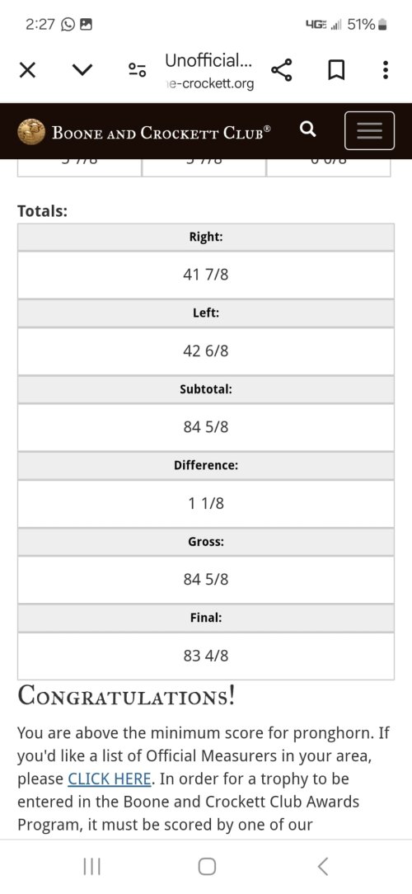Open the site search magnifier
Screen dimensions: 412x894
tap(307, 130)
